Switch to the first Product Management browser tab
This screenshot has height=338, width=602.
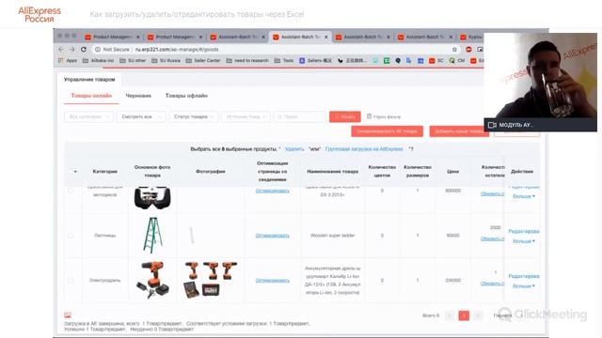point(112,38)
